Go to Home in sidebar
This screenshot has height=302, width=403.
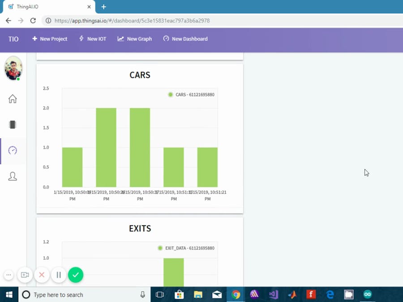13,98
